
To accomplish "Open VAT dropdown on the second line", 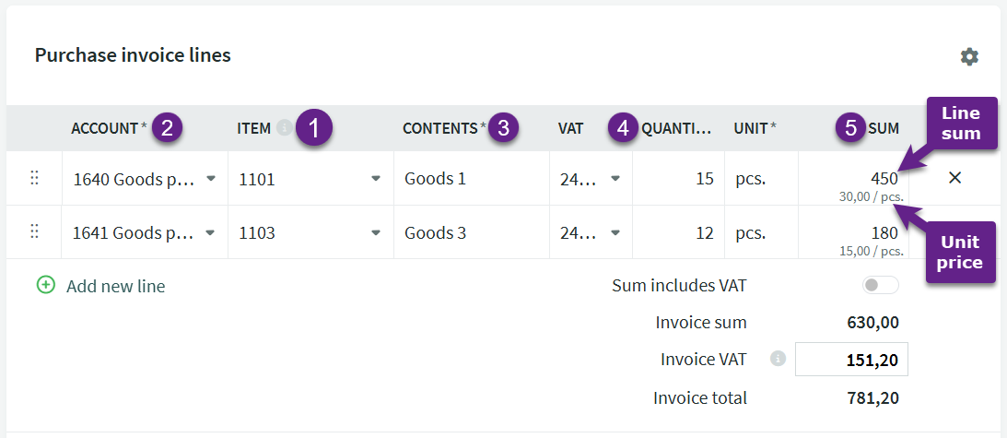I will click(615, 232).
